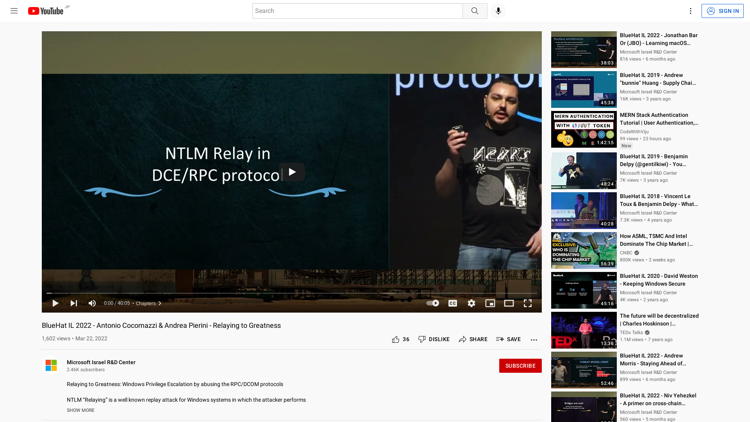Open Microsoft Israel R&D Center channel link
The height and width of the screenshot is (422, 750).
[x=101, y=362]
